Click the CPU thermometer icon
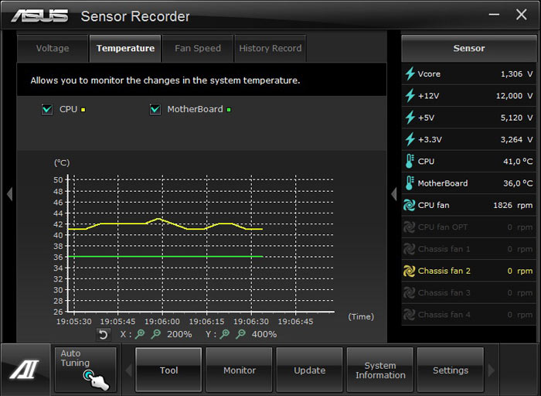 click(x=410, y=161)
